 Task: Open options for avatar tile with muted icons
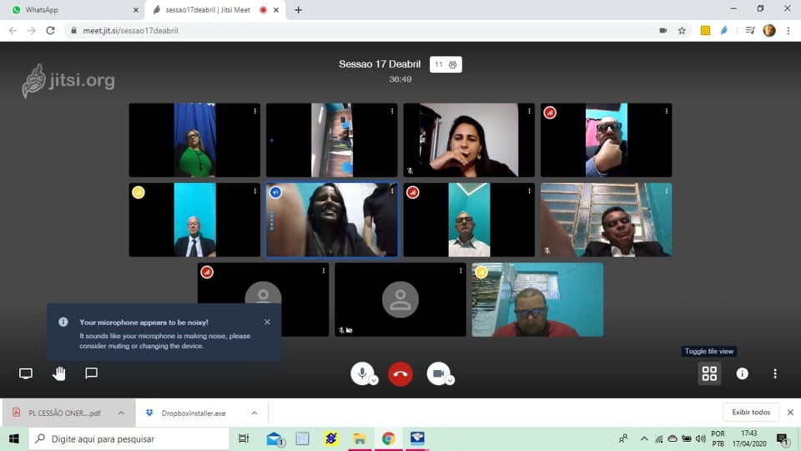(461, 271)
